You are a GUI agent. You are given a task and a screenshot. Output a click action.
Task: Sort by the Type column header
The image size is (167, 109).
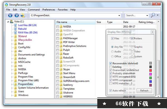114,22
